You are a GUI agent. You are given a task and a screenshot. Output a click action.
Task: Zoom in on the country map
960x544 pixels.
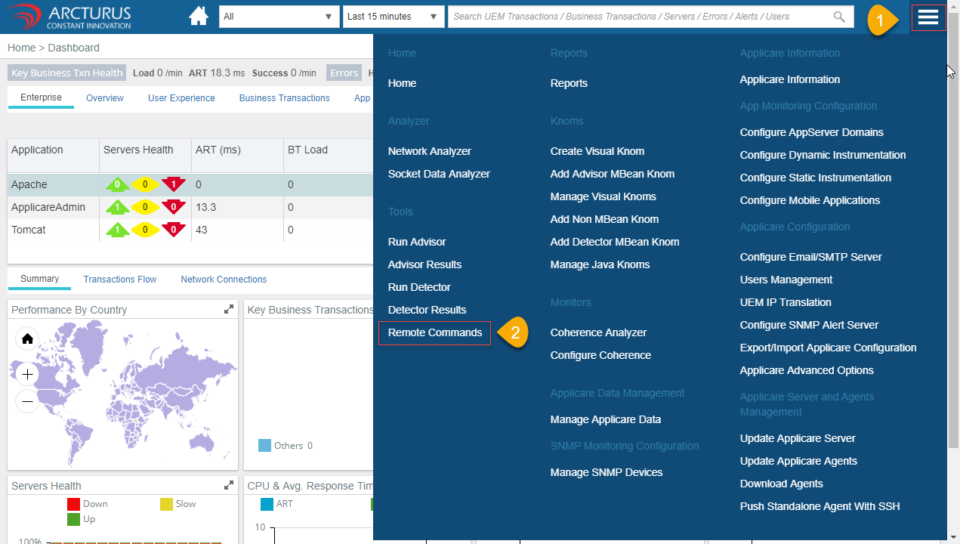click(27, 374)
